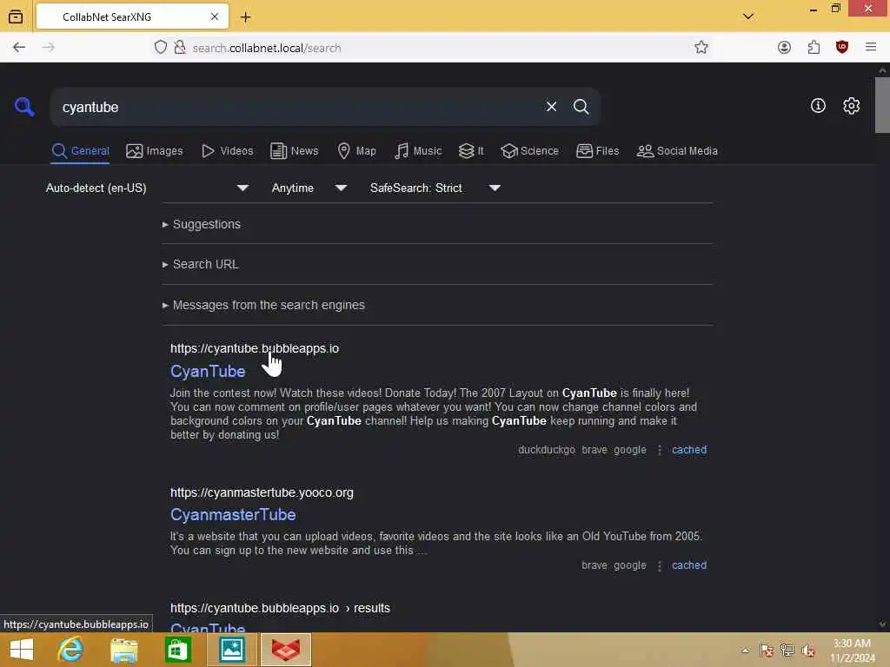This screenshot has width=890, height=667.
Task: Switch to the Social Media tab
Action: [677, 151]
